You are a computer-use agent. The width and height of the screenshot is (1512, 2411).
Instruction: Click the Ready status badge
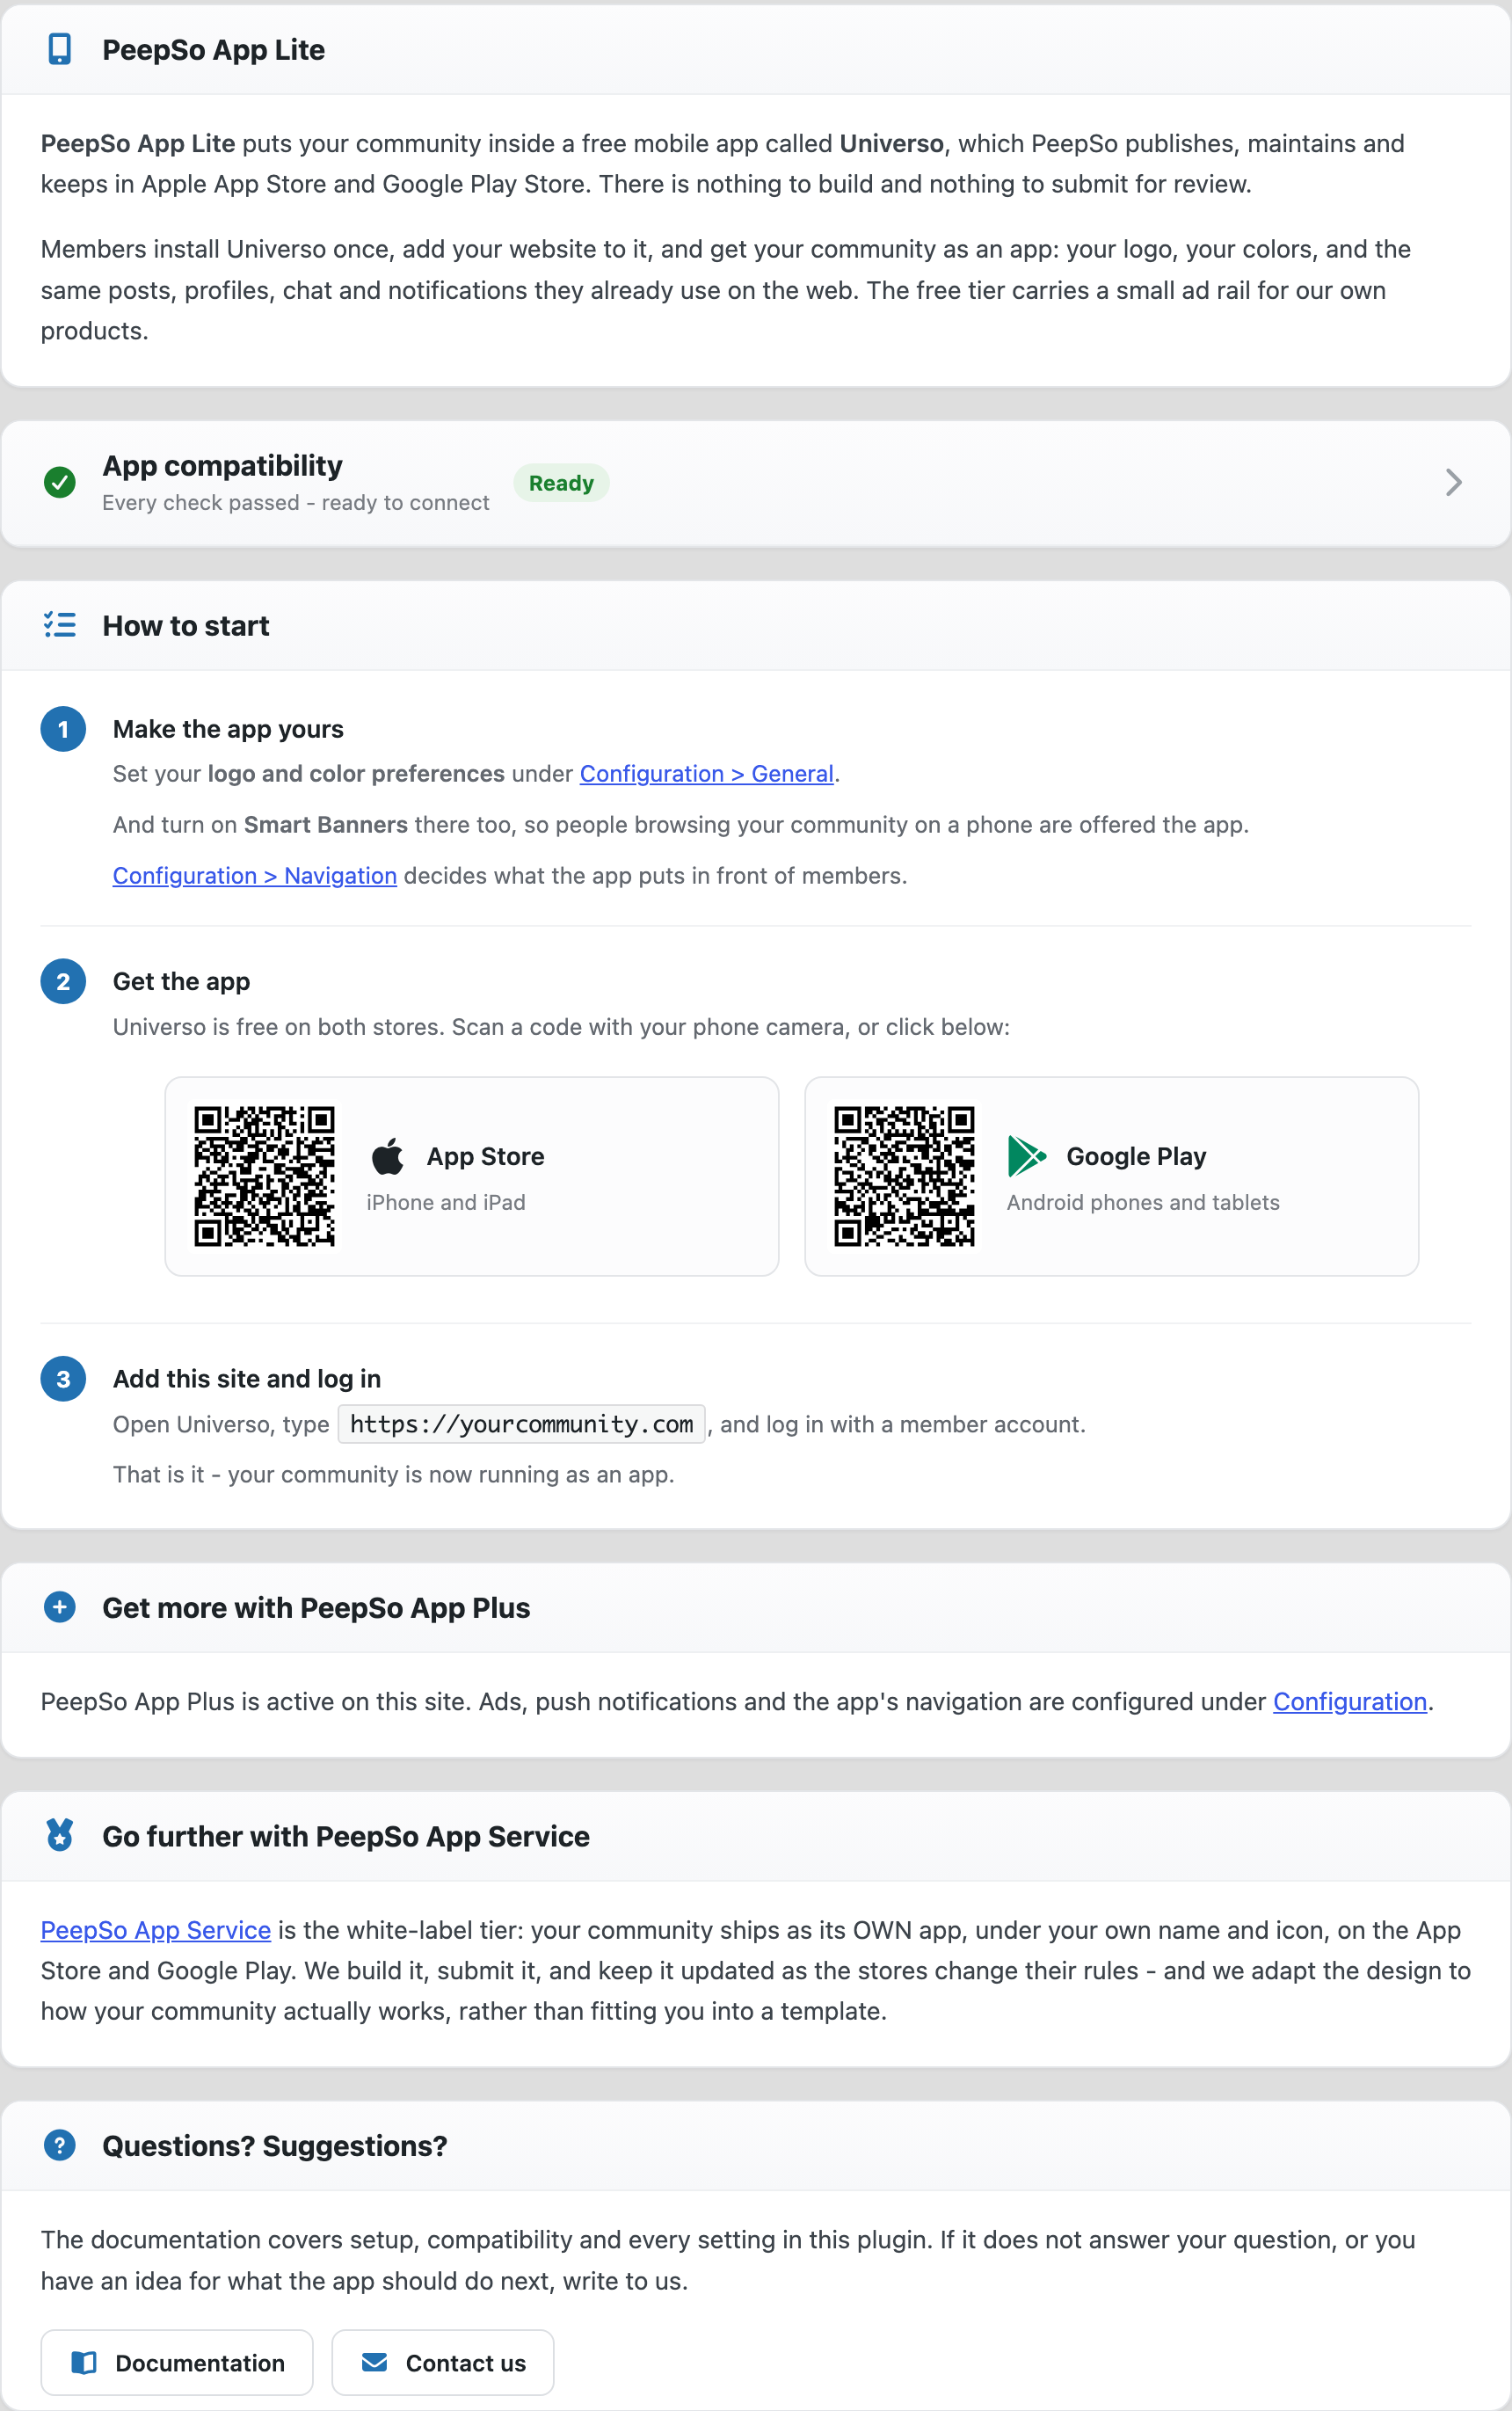click(561, 483)
